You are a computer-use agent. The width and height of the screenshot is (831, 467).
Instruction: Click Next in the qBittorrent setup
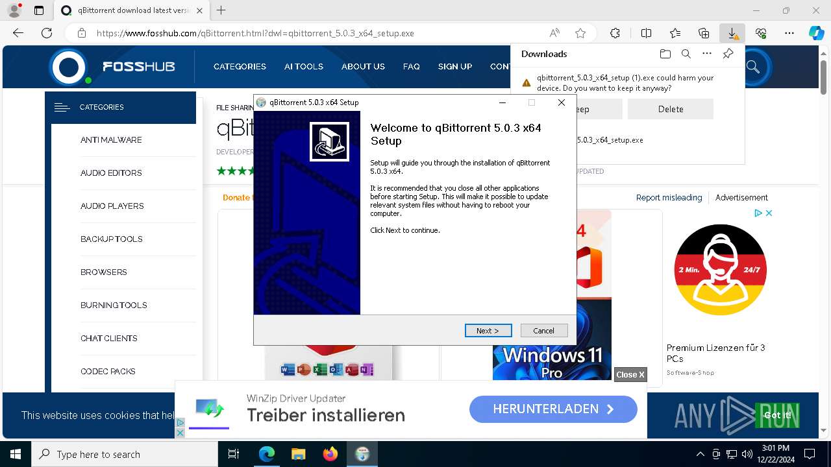point(488,331)
